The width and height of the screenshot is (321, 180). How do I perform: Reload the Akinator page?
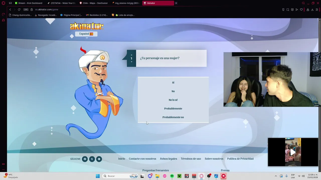(19, 9)
